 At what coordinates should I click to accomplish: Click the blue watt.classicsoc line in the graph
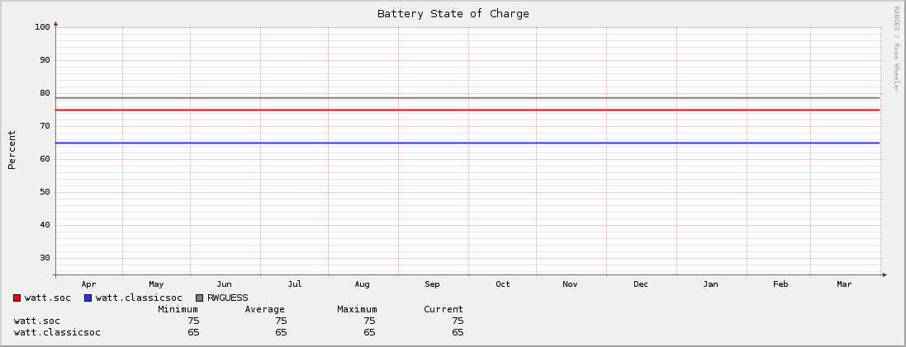click(467, 143)
